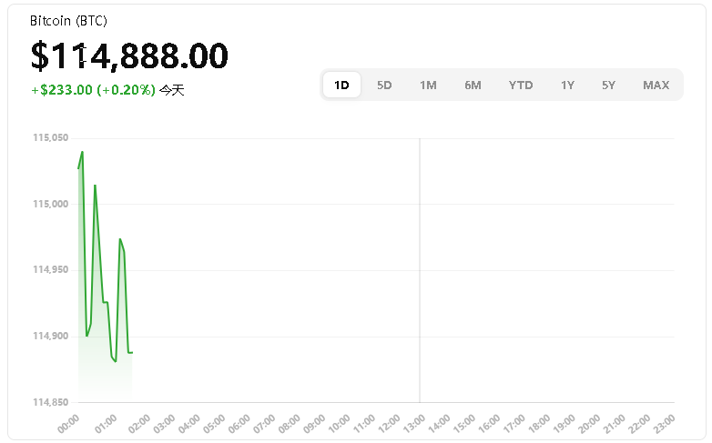Show the 5Y price history
Viewport: 712px width, 443px height.
pos(608,86)
